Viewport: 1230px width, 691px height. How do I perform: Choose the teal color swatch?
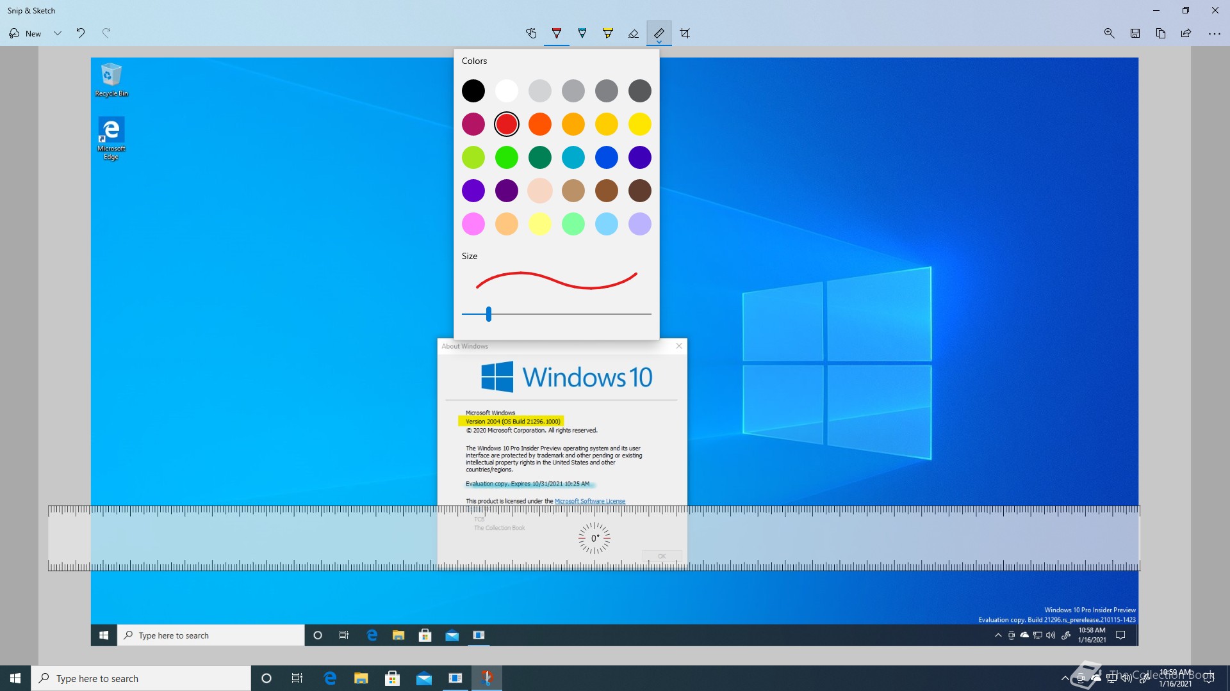click(573, 157)
